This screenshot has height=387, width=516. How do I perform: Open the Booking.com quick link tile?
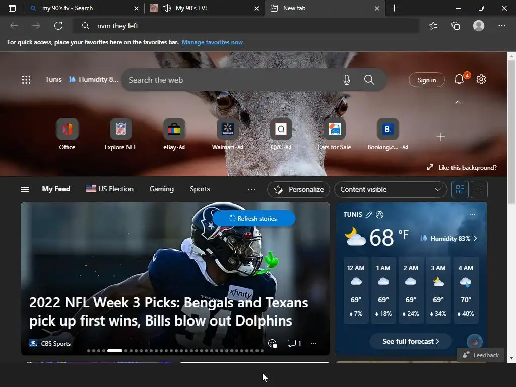point(388,134)
